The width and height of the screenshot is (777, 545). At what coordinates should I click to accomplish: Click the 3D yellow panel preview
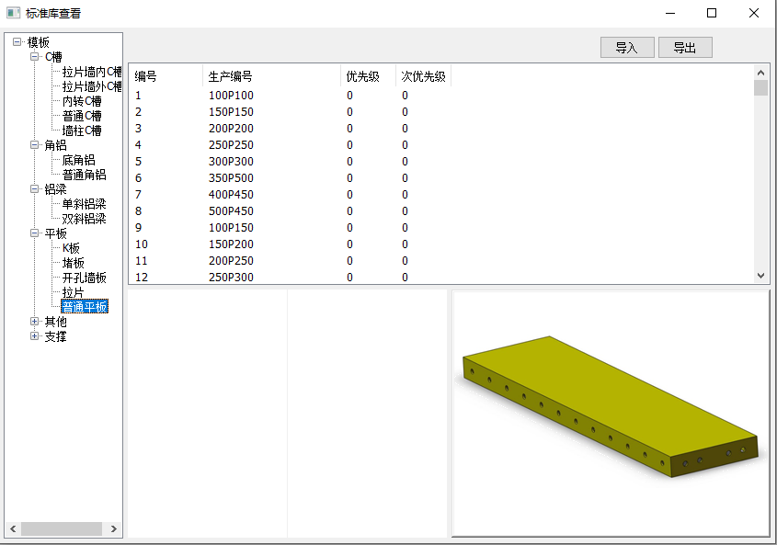tap(610, 406)
